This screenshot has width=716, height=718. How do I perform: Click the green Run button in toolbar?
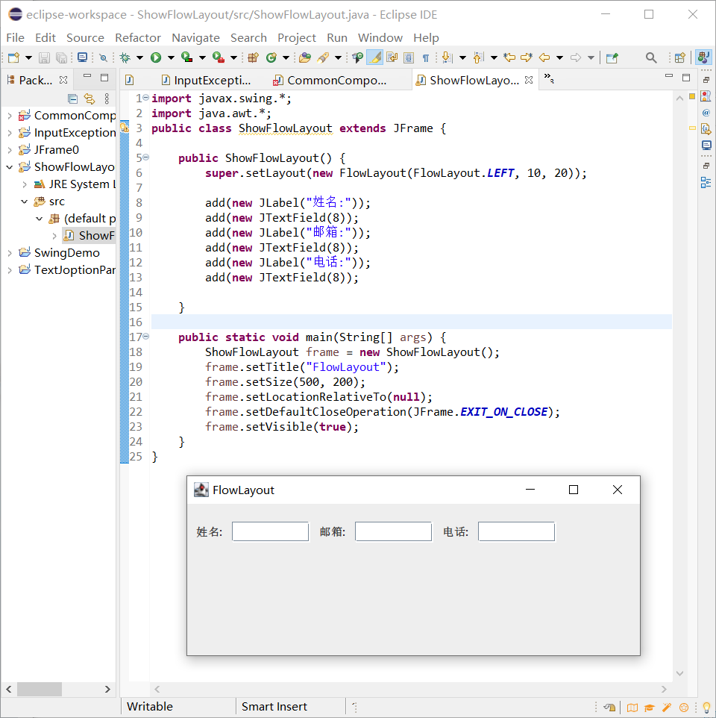156,57
